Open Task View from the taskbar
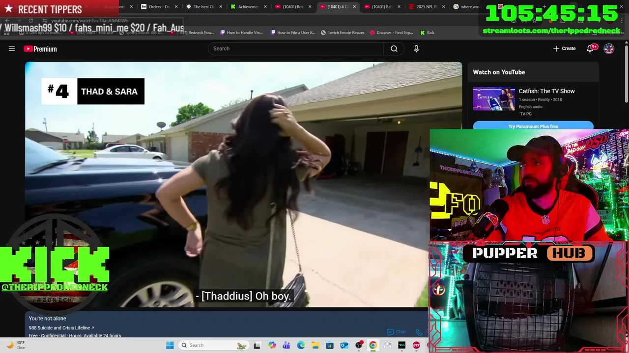 tap(257, 345)
